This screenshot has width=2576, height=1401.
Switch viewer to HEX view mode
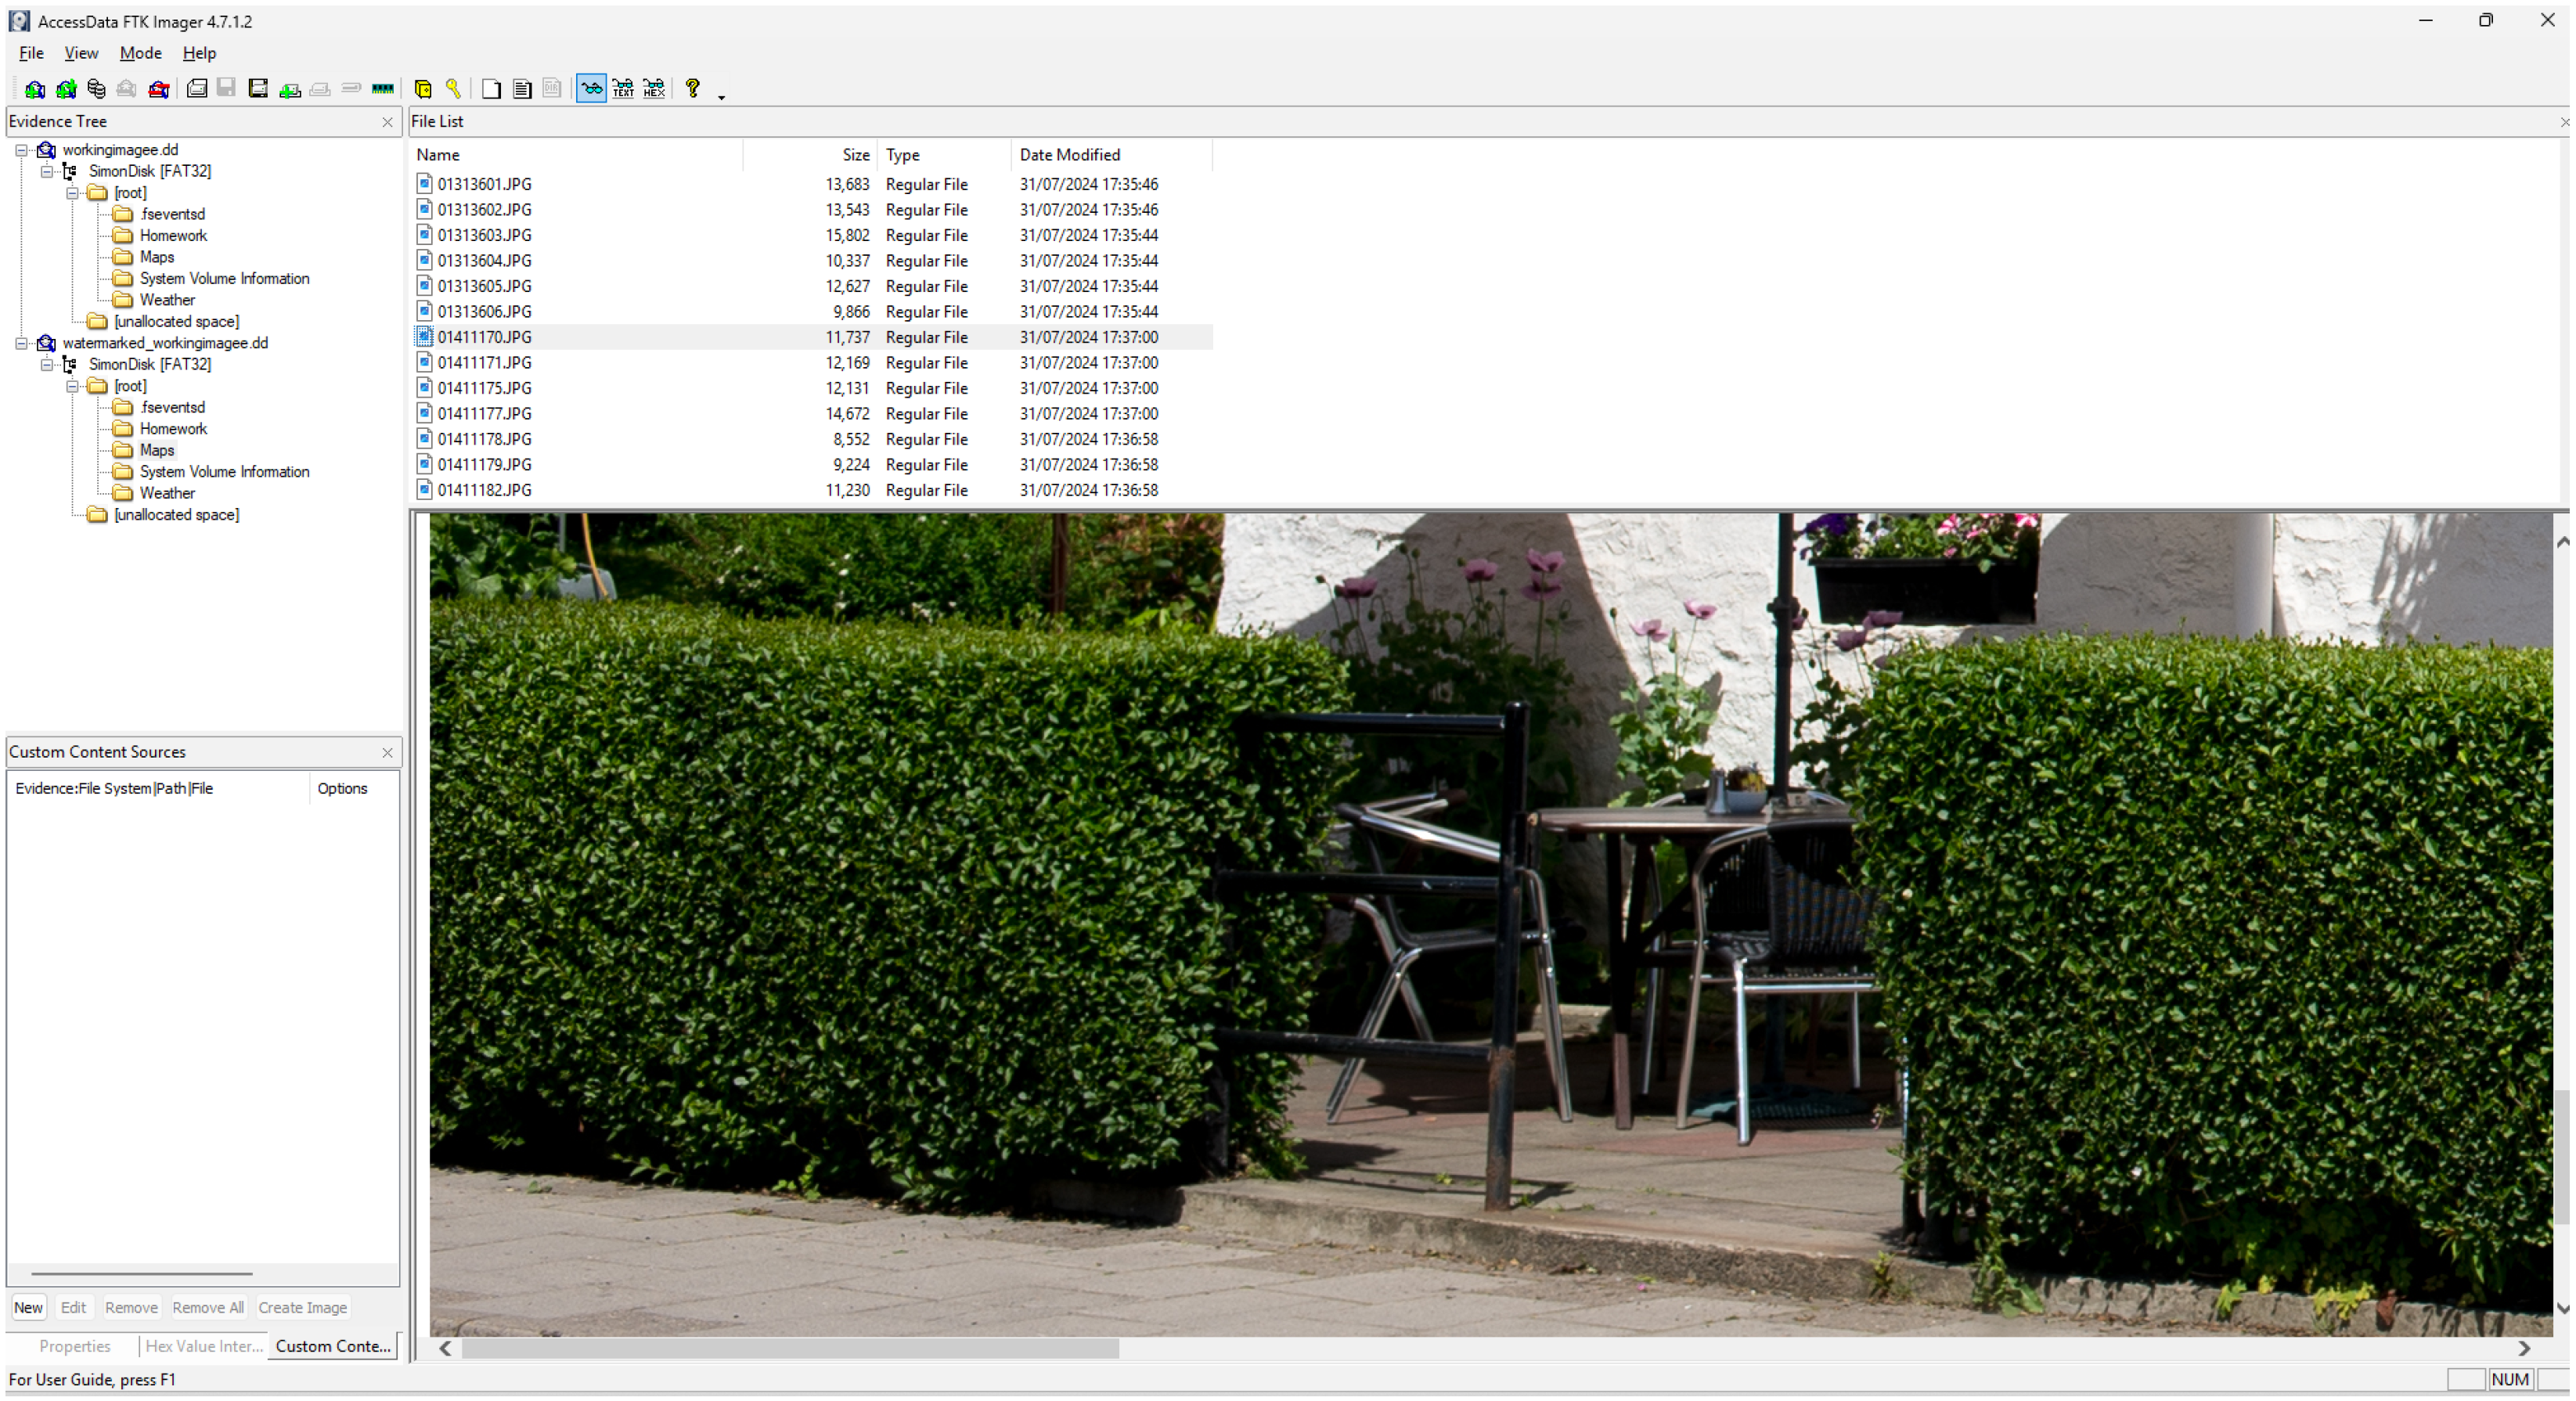pyautogui.click(x=654, y=89)
